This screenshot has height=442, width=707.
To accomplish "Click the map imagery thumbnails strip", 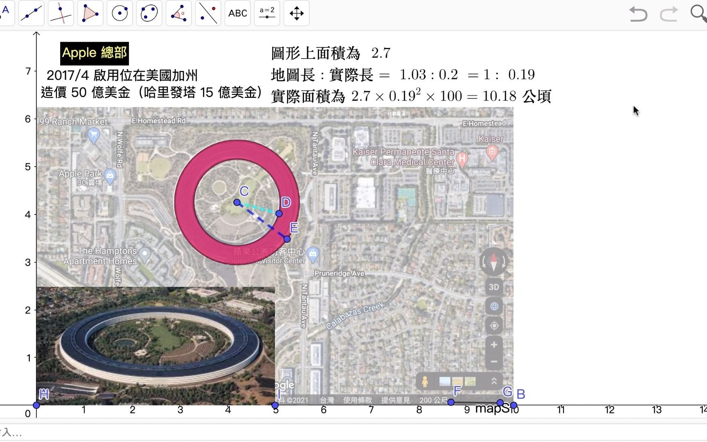I will pyautogui.click(x=457, y=381).
